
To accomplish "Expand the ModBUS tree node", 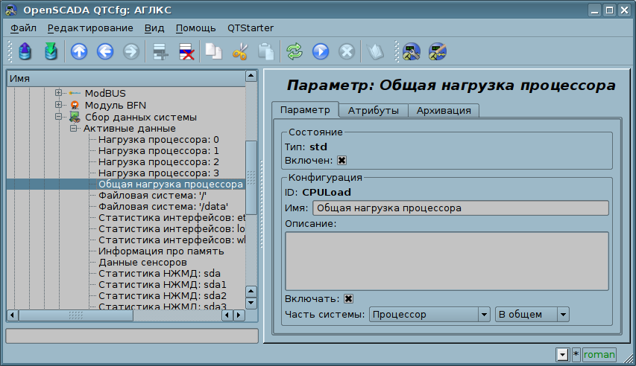I will [x=59, y=94].
